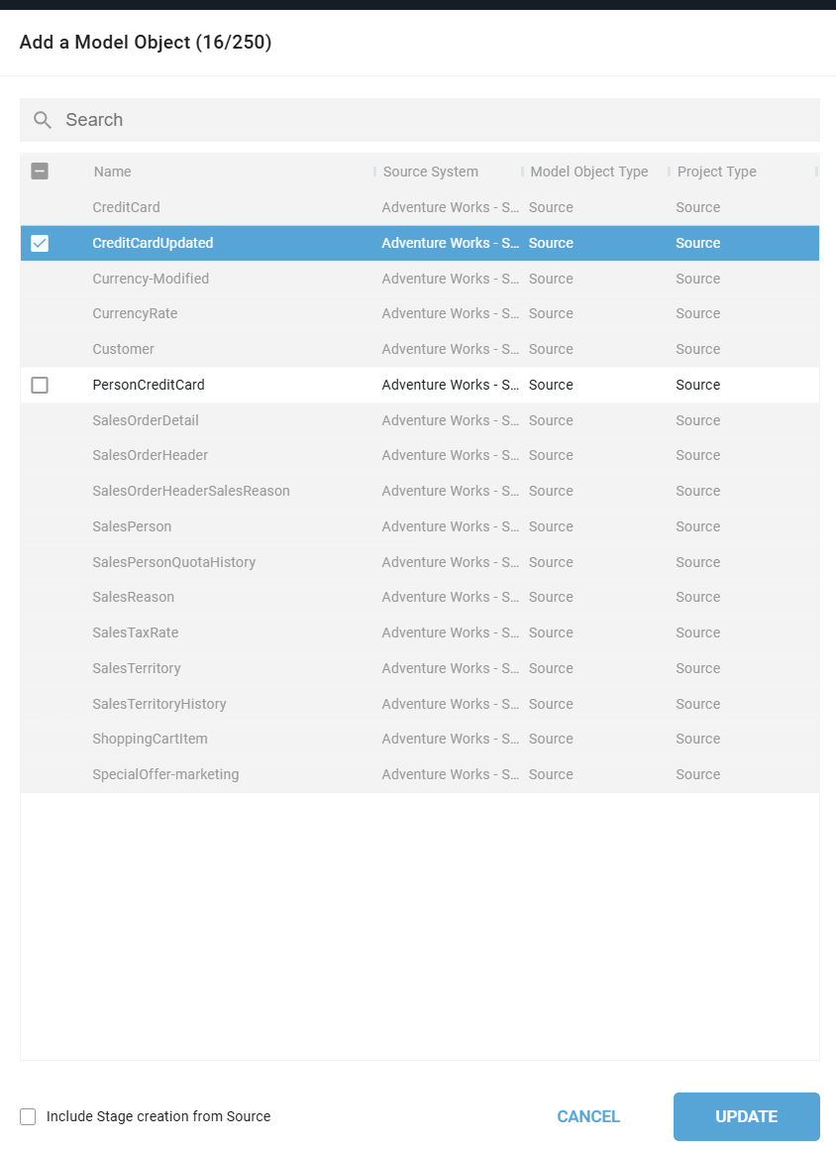The width and height of the screenshot is (836, 1149).
Task: Select the SpecialOffer-marketing row name
Action: pos(165,774)
